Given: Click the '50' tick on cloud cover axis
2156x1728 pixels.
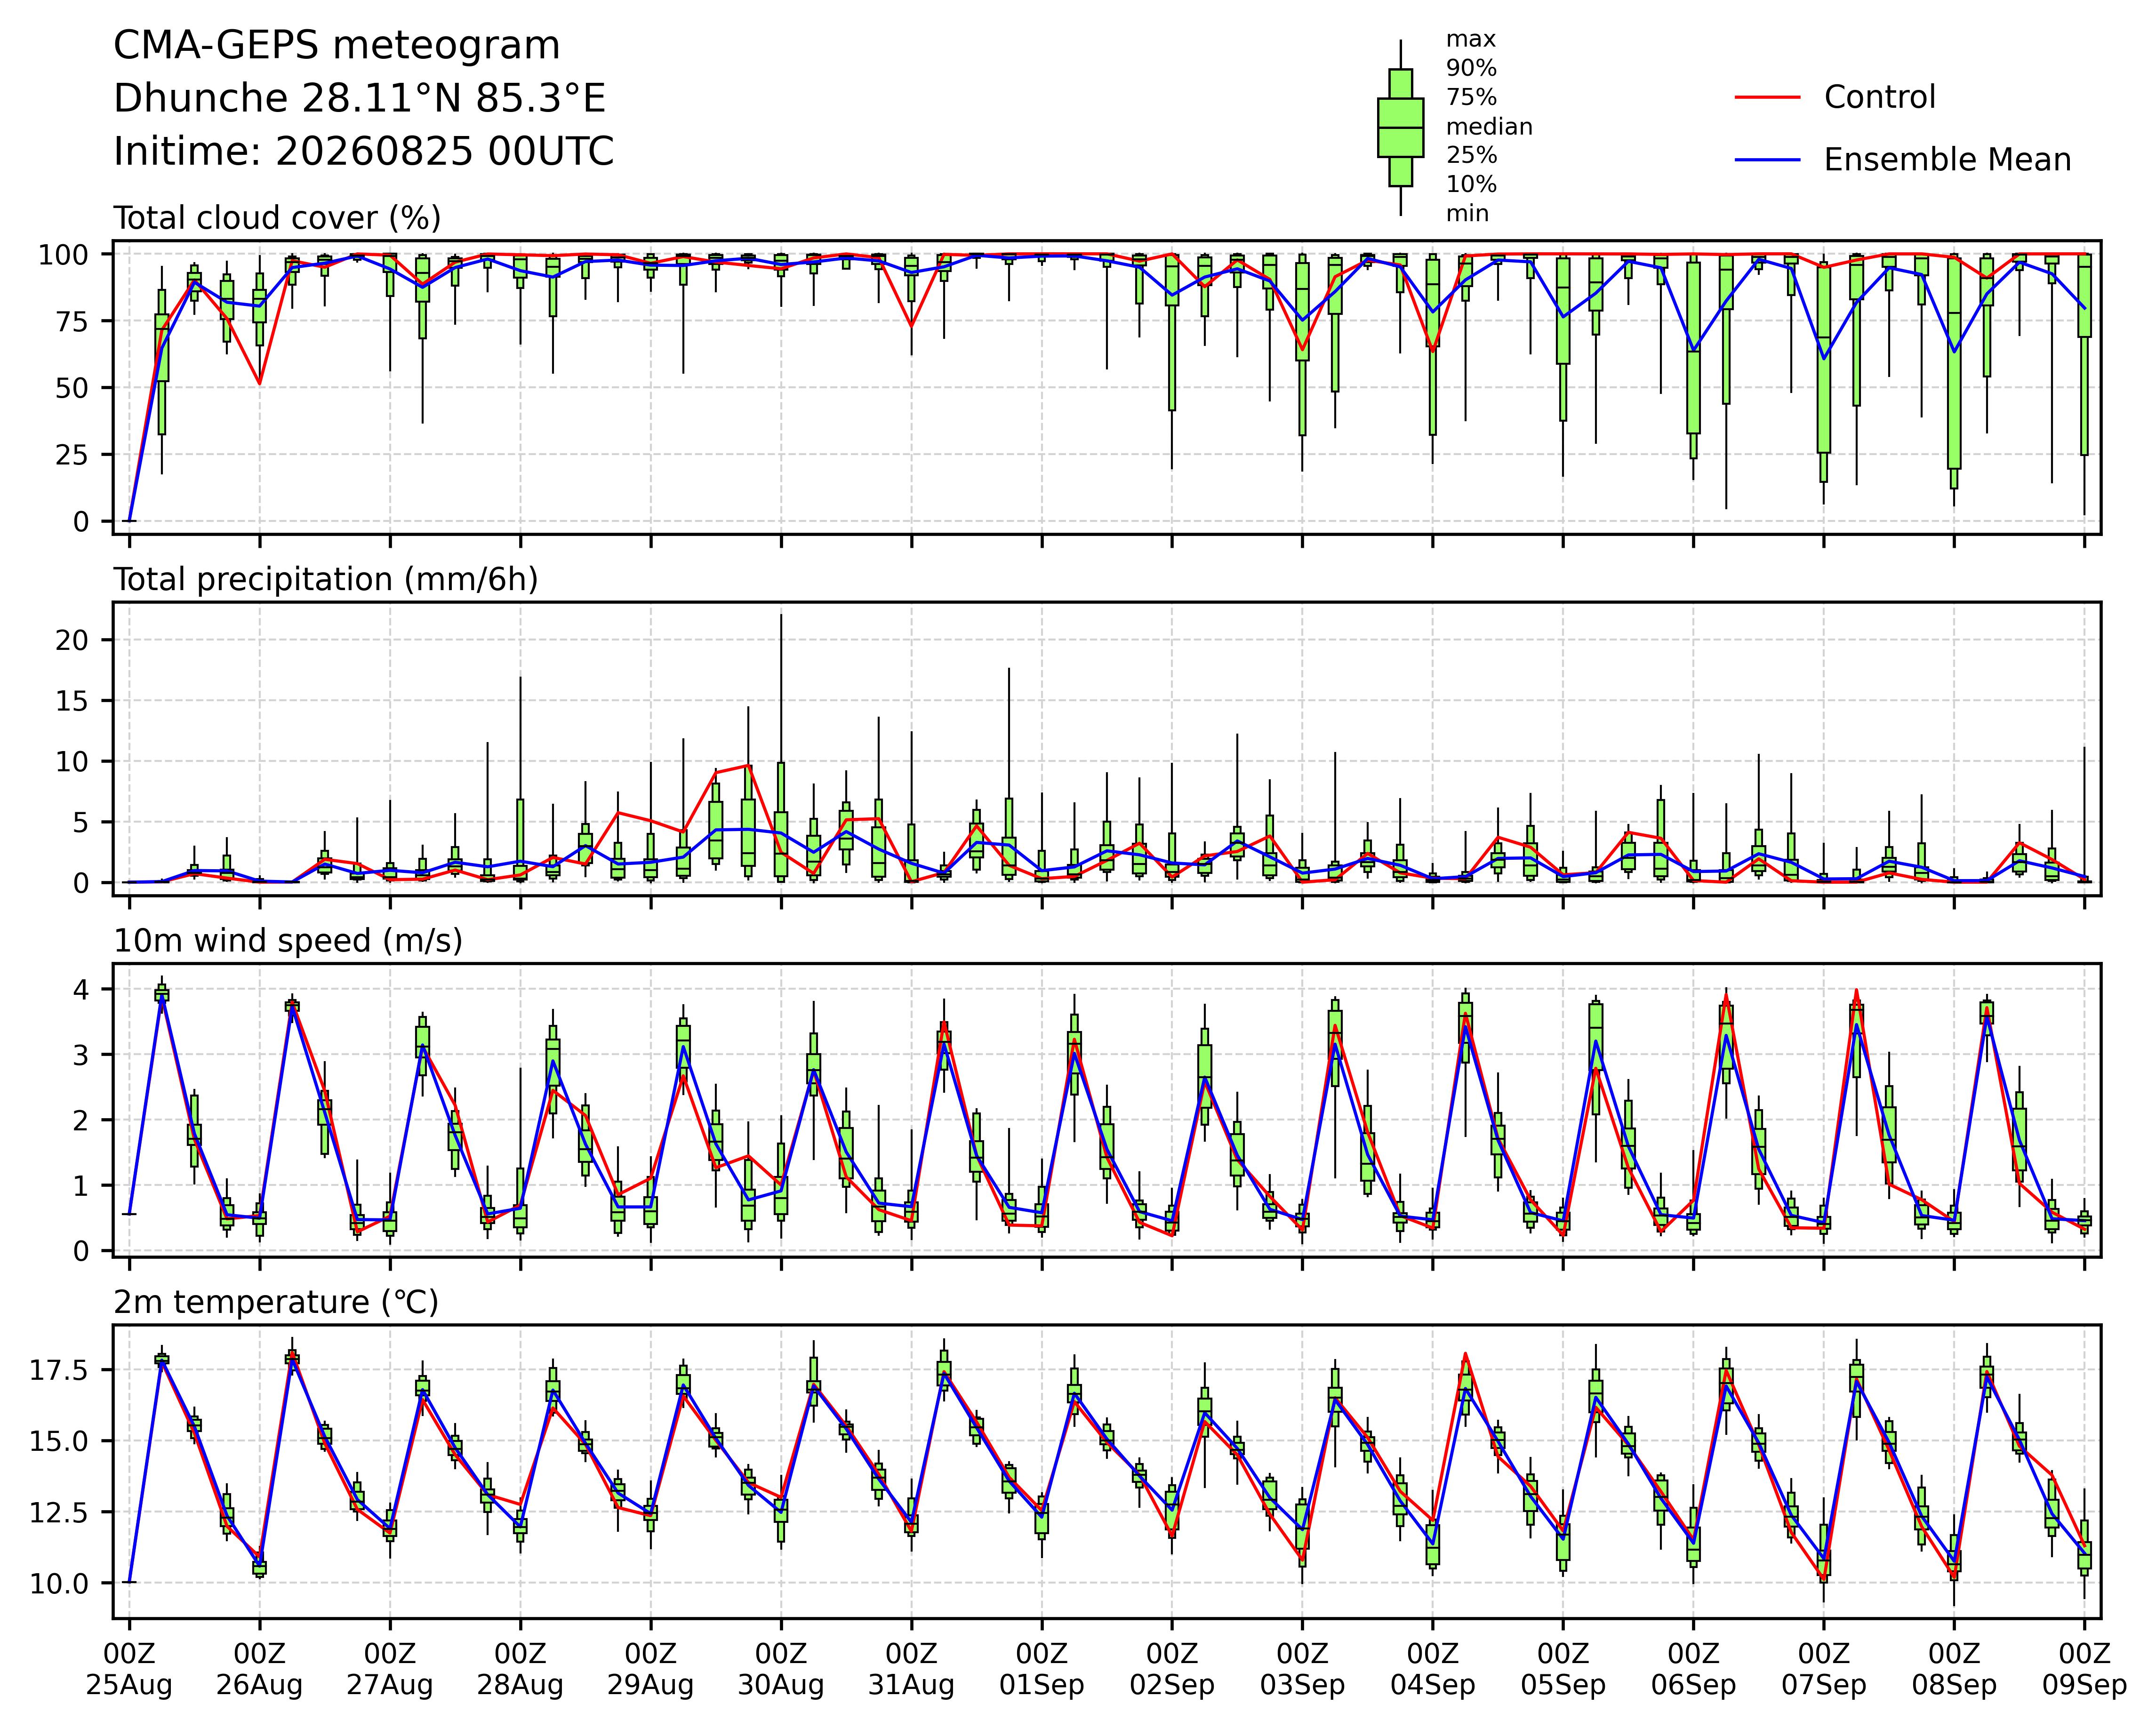Looking at the screenshot, I should (x=72, y=388).
